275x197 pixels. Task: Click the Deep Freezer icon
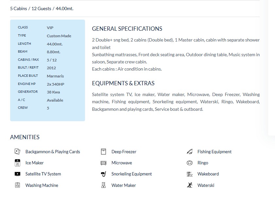coord(104,152)
